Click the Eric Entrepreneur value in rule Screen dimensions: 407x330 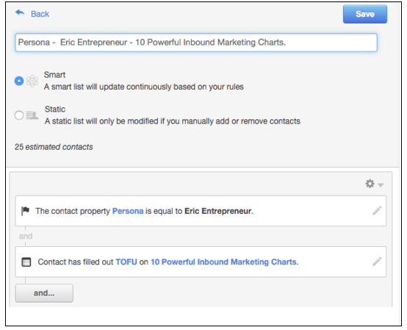coord(218,211)
